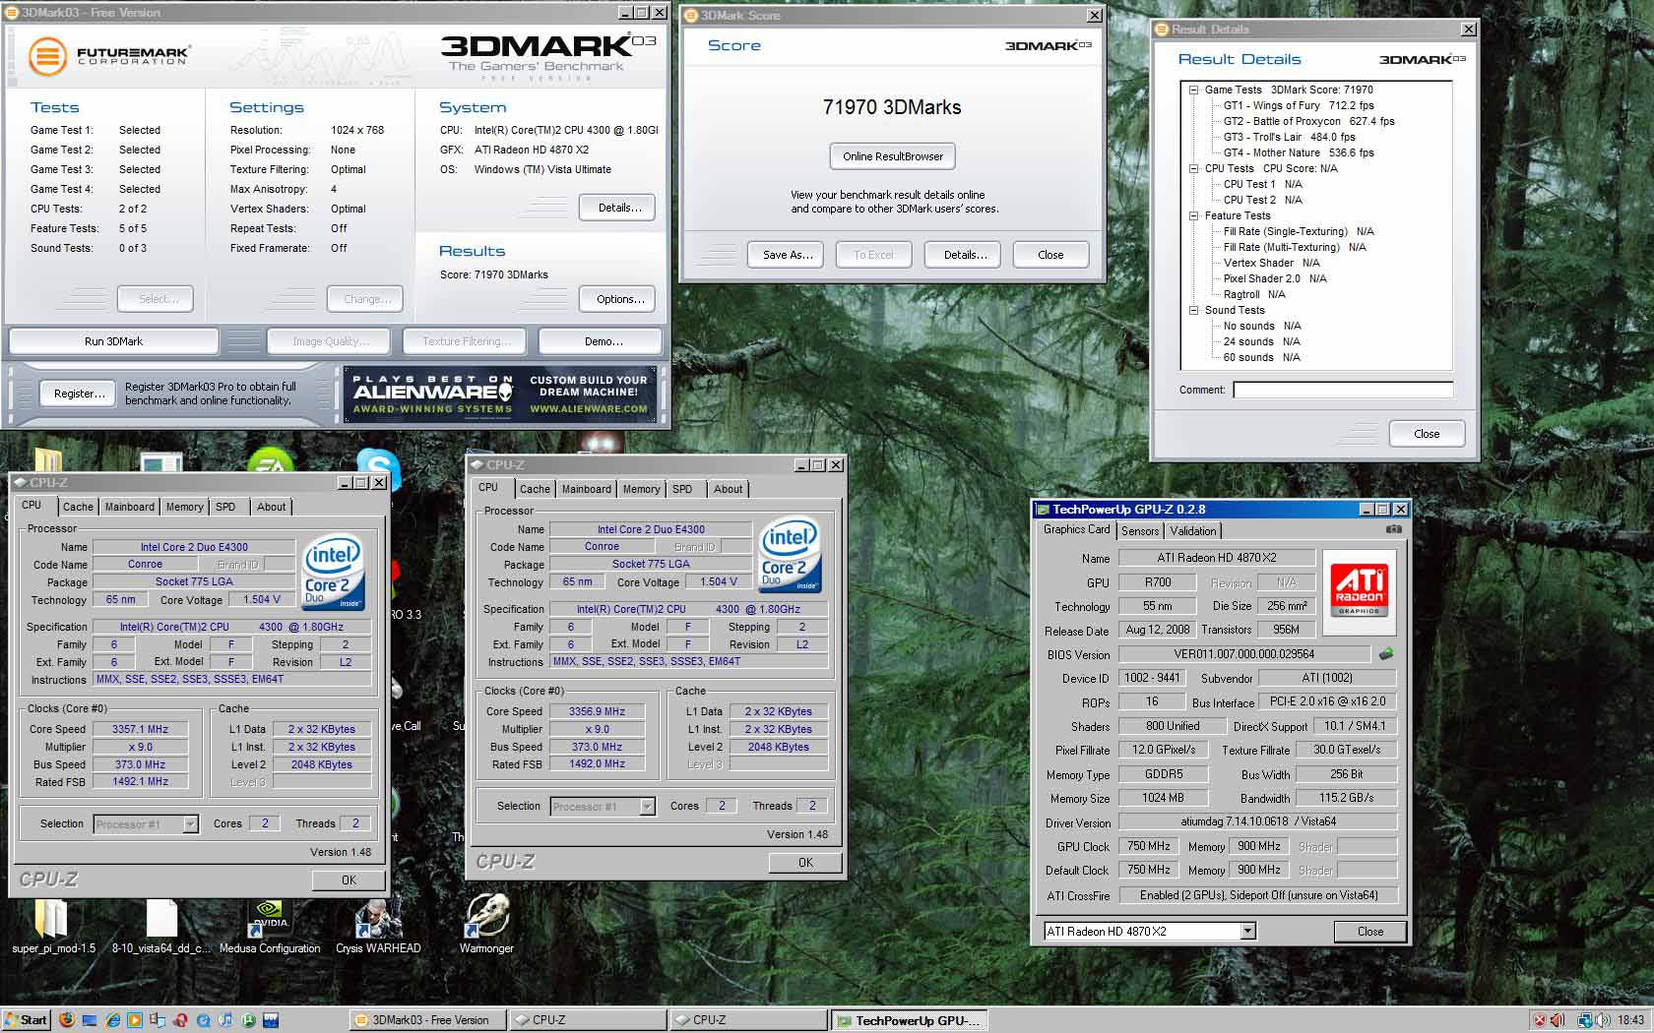Collapse Feature Tests node in Result Details

[x=1193, y=215]
